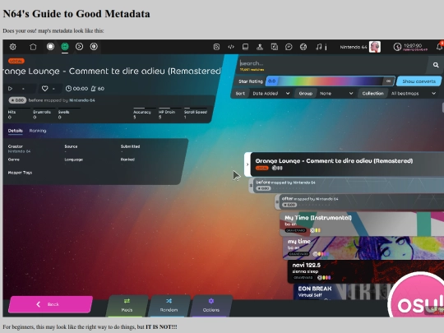Open the settings gear in osu! toolbar
444x333 pixels.
12,47
